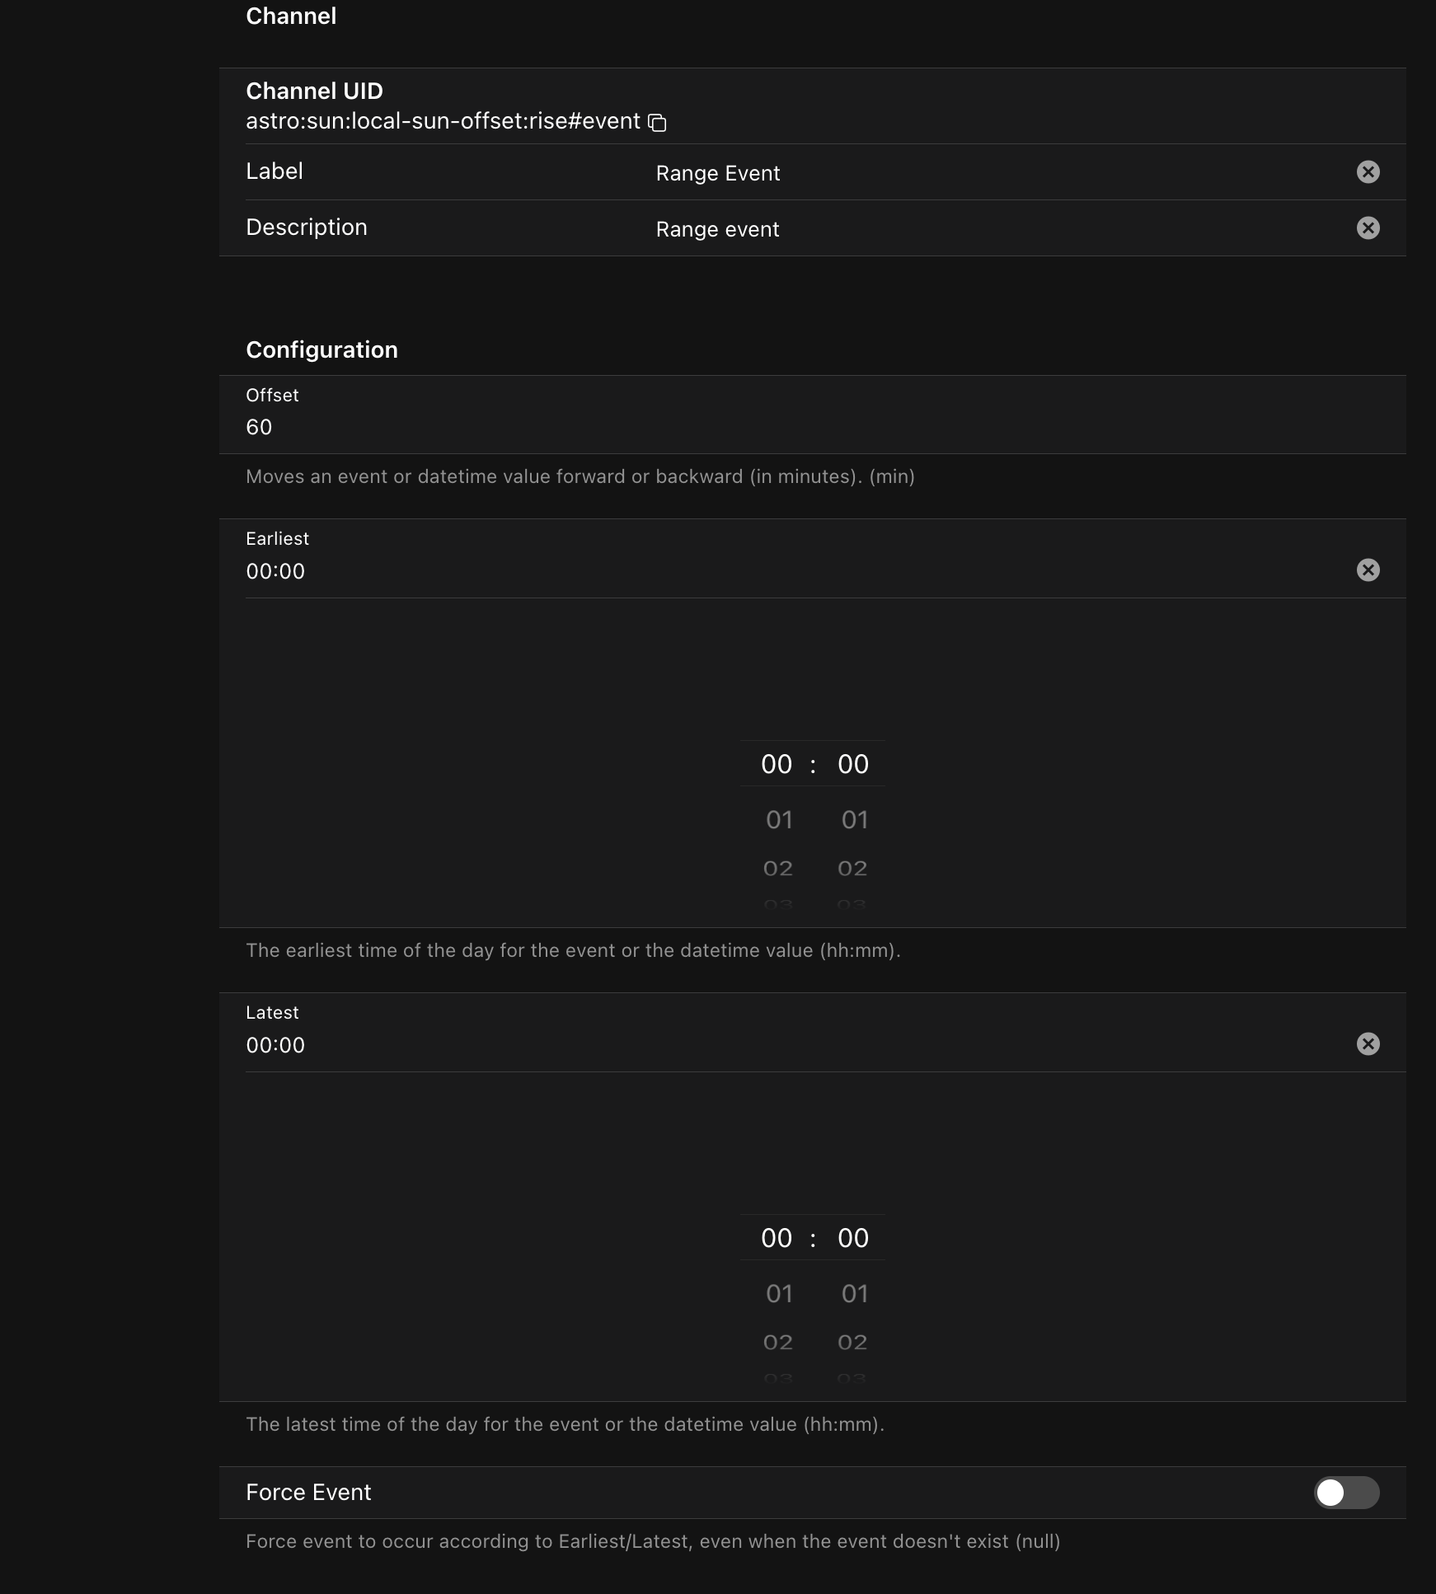The image size is (1436, 1594).
Task: Click the Label input containing Range Event
Action: click(x=989, y=173)
